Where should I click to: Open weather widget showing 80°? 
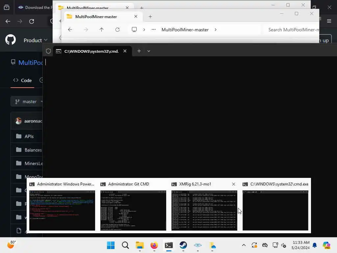12,245
